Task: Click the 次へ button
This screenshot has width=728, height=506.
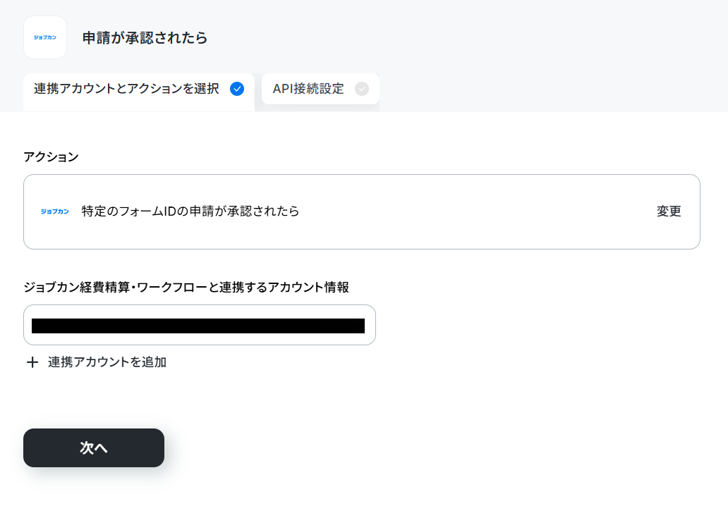Action: click(x=94, y=448)
